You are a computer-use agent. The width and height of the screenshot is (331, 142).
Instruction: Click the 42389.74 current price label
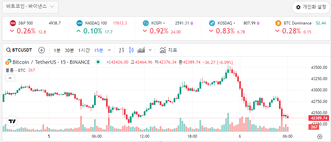pyautogui.click(x=318, y=118)
